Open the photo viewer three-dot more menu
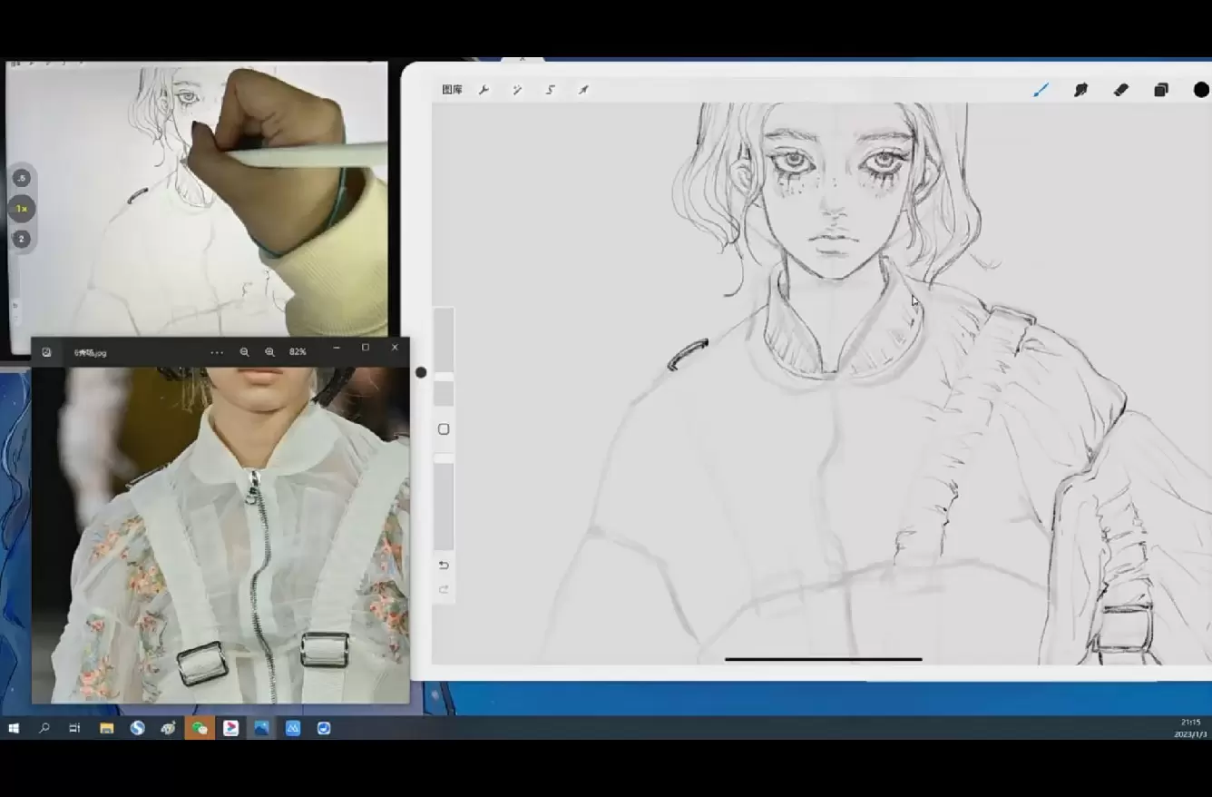 click(x=216, y=352)
